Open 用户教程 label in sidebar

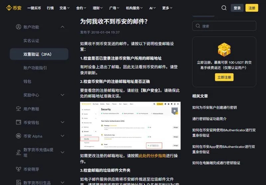[31, 109]
